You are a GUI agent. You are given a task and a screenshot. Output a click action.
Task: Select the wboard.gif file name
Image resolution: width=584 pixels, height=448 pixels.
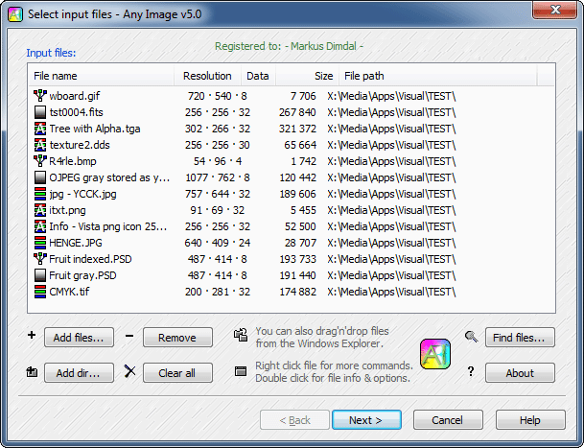pos(75,96)
